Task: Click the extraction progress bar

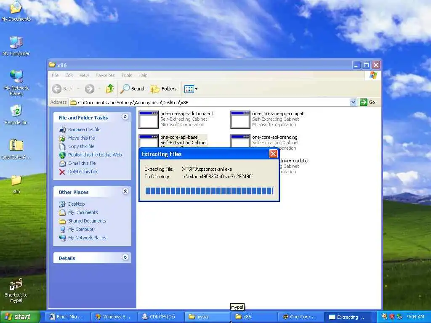Action: tap(209, 191)
